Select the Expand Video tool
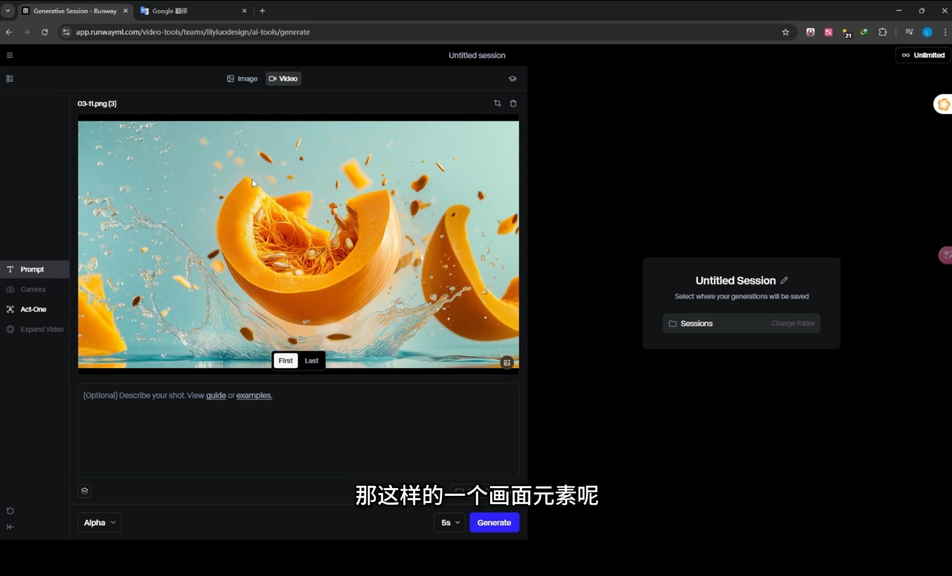952x576 pixels. pos(41,329)
